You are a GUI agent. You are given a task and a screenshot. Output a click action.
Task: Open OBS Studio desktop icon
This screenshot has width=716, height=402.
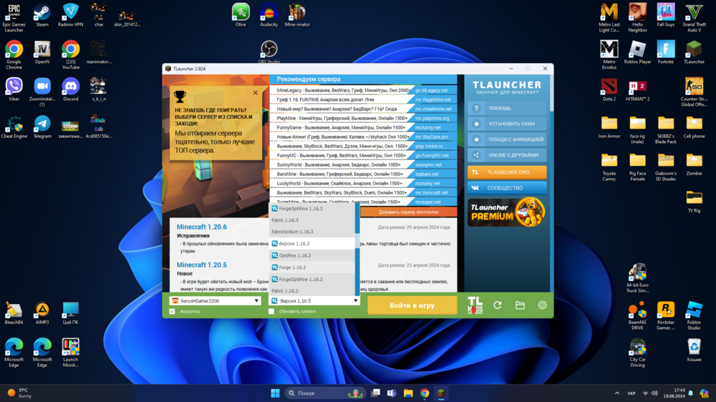coord(269,52)
